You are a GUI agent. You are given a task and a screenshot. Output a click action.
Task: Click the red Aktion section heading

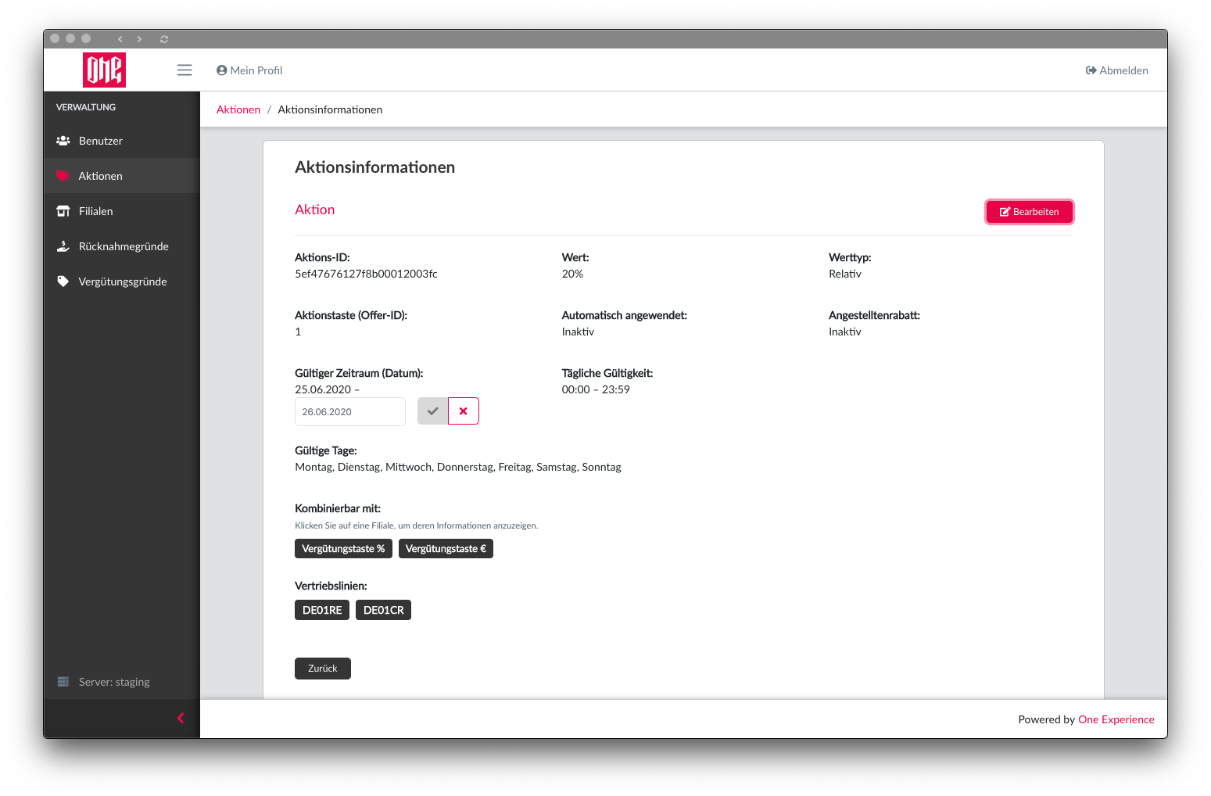tap(314, 210)
